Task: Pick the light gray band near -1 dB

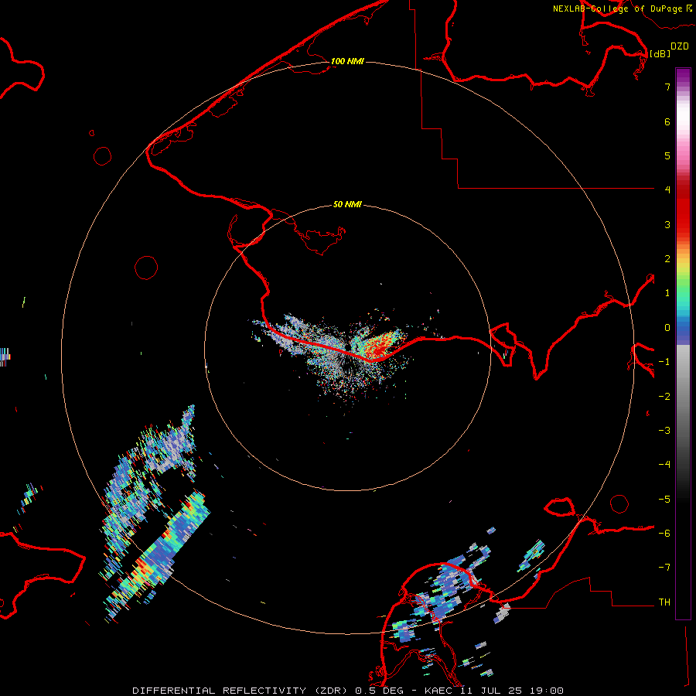Action: (x=683, y=360)
